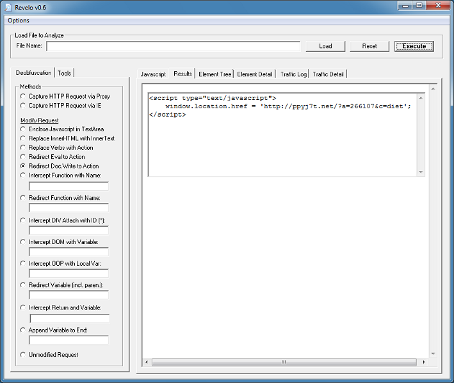Click the File Name input field
The width and height of the screenshot is (454, 383).
tap(173, 46)
